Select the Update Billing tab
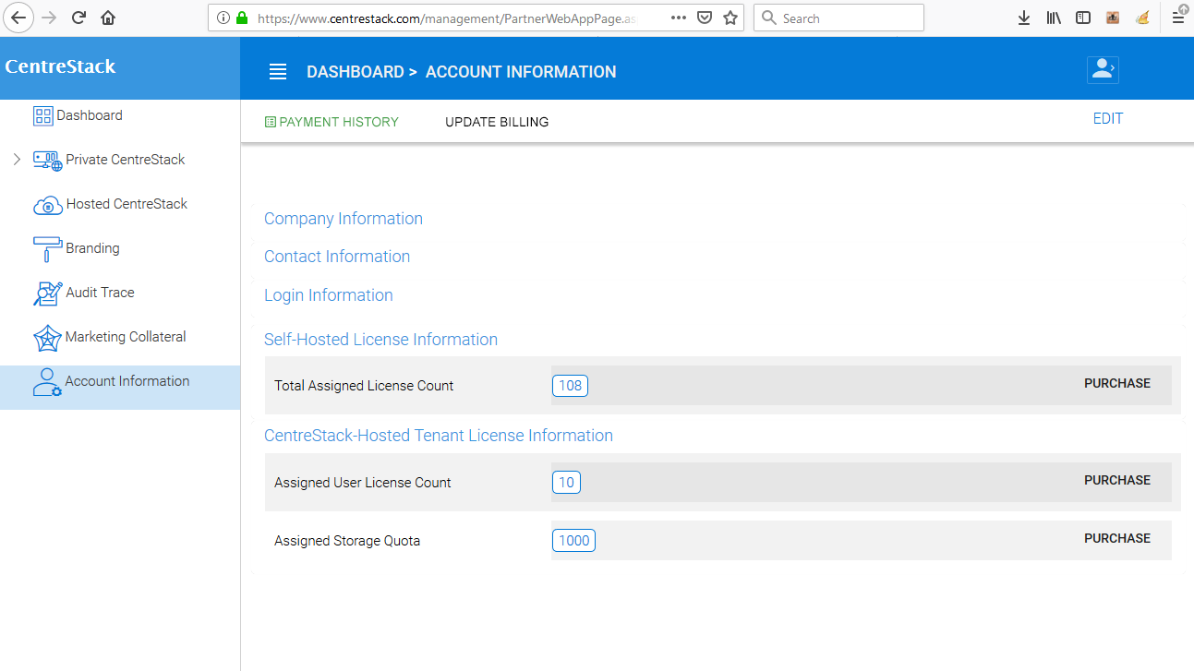This screenshot has height=671, width=1194. tap(497, 122)
